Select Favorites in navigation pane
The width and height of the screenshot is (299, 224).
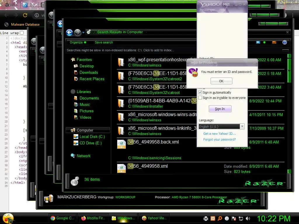(84, 60)
